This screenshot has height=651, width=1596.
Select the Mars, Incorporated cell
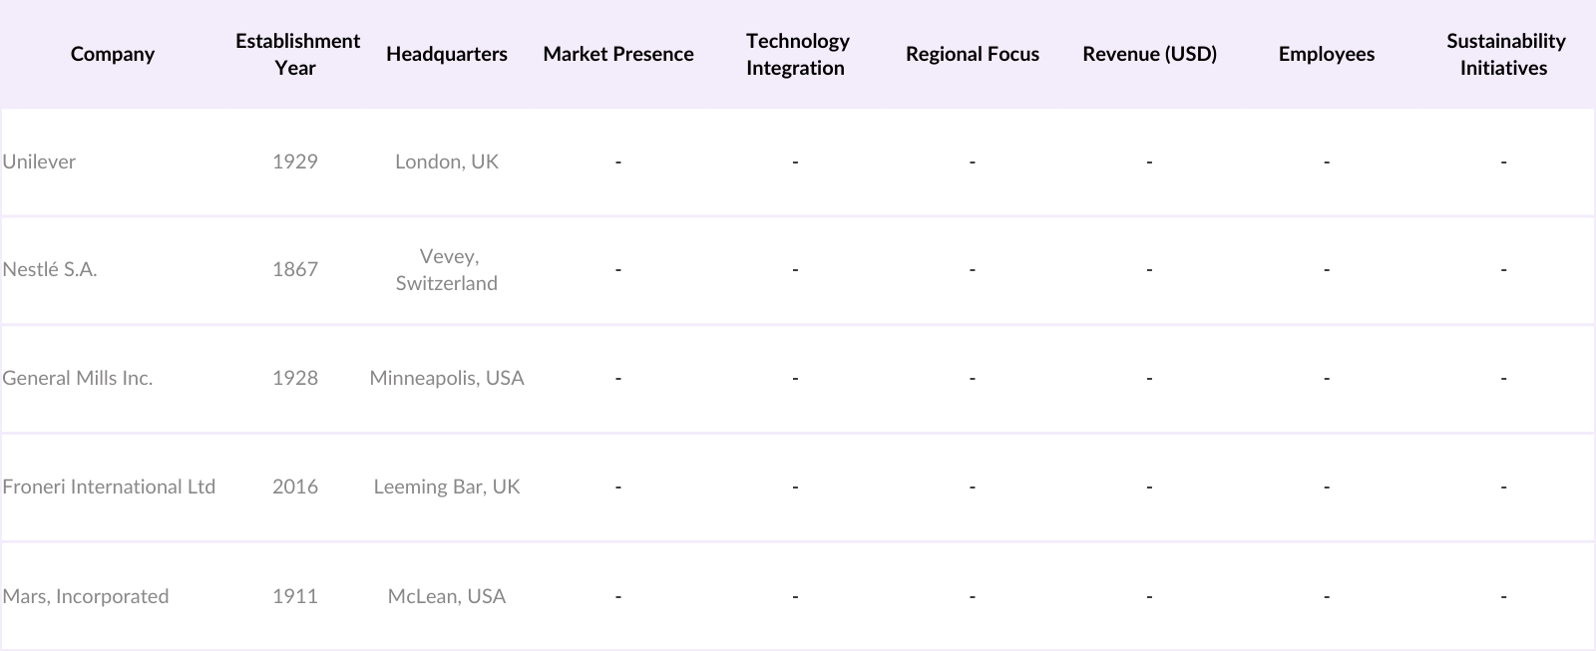(x=86, y=596)
